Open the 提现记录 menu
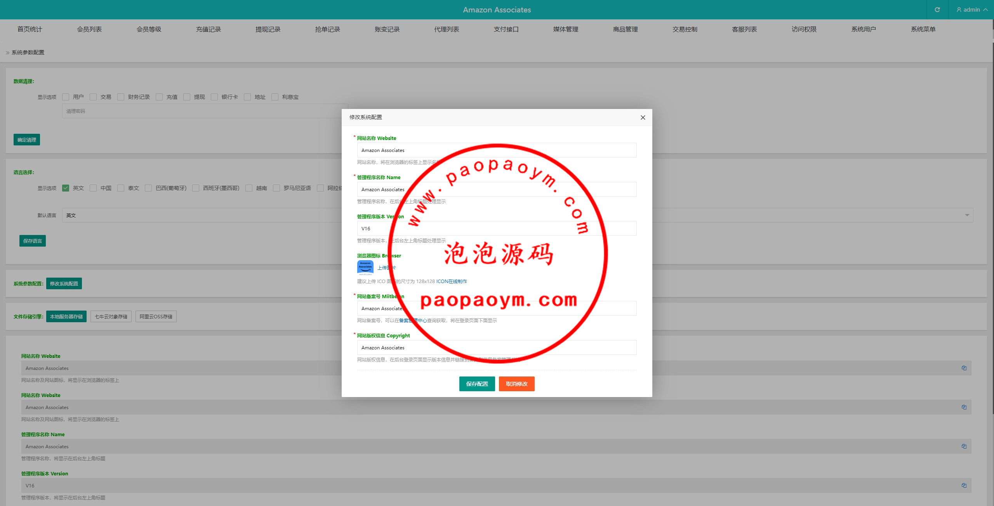 pyautogui.click(x=268, y=29)
